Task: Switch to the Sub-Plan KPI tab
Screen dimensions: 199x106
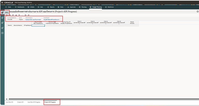Action: click(x=9, y=102)
